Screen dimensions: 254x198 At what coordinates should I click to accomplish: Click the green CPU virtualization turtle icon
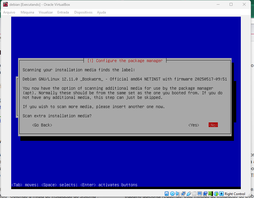point(210,194)
